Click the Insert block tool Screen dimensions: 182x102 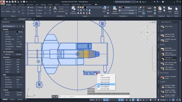pyautogui.click(x=104, y=9)
